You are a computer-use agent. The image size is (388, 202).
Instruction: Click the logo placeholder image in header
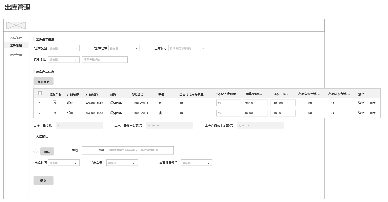(16, 25)
